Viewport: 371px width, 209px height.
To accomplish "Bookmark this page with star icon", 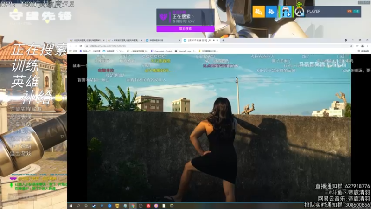I will click(x=351, y=46).
